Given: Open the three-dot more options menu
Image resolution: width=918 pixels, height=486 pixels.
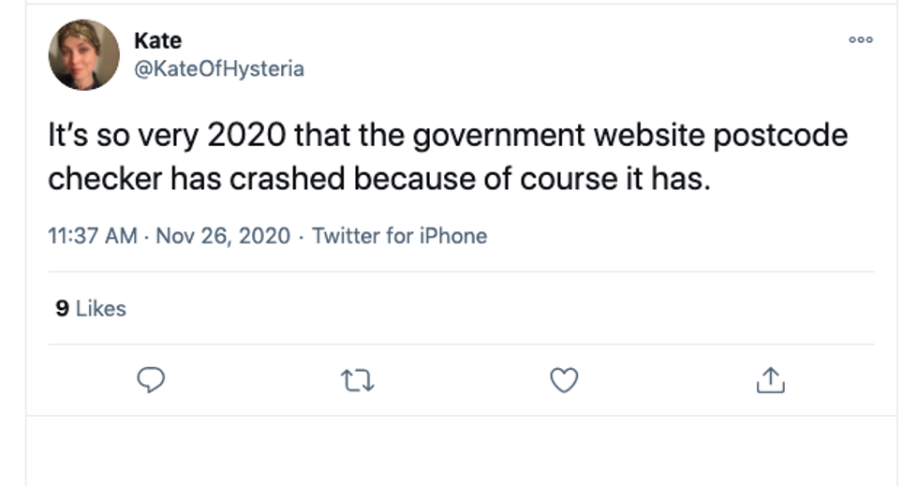Looking at the screenshot, I should (x=860, y=39).
